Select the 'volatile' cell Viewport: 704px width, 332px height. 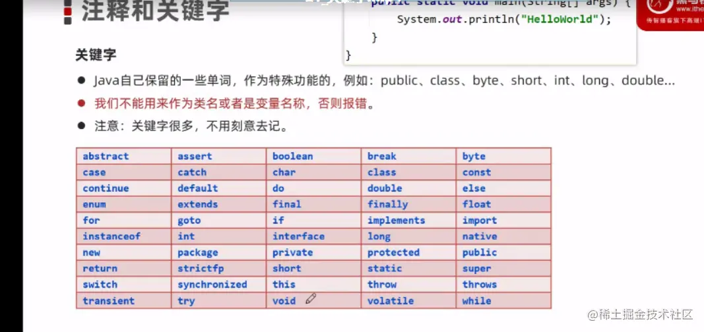[x=408, y=300]
